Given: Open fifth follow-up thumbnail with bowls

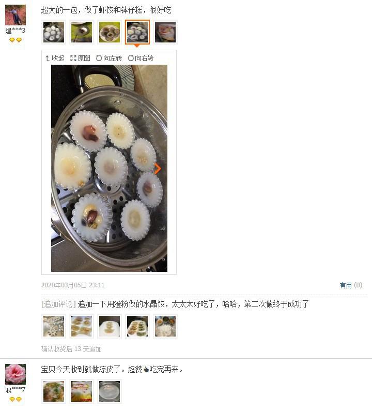Looking at the screenshot, I should pyautogui.click(x=165, y=326).
